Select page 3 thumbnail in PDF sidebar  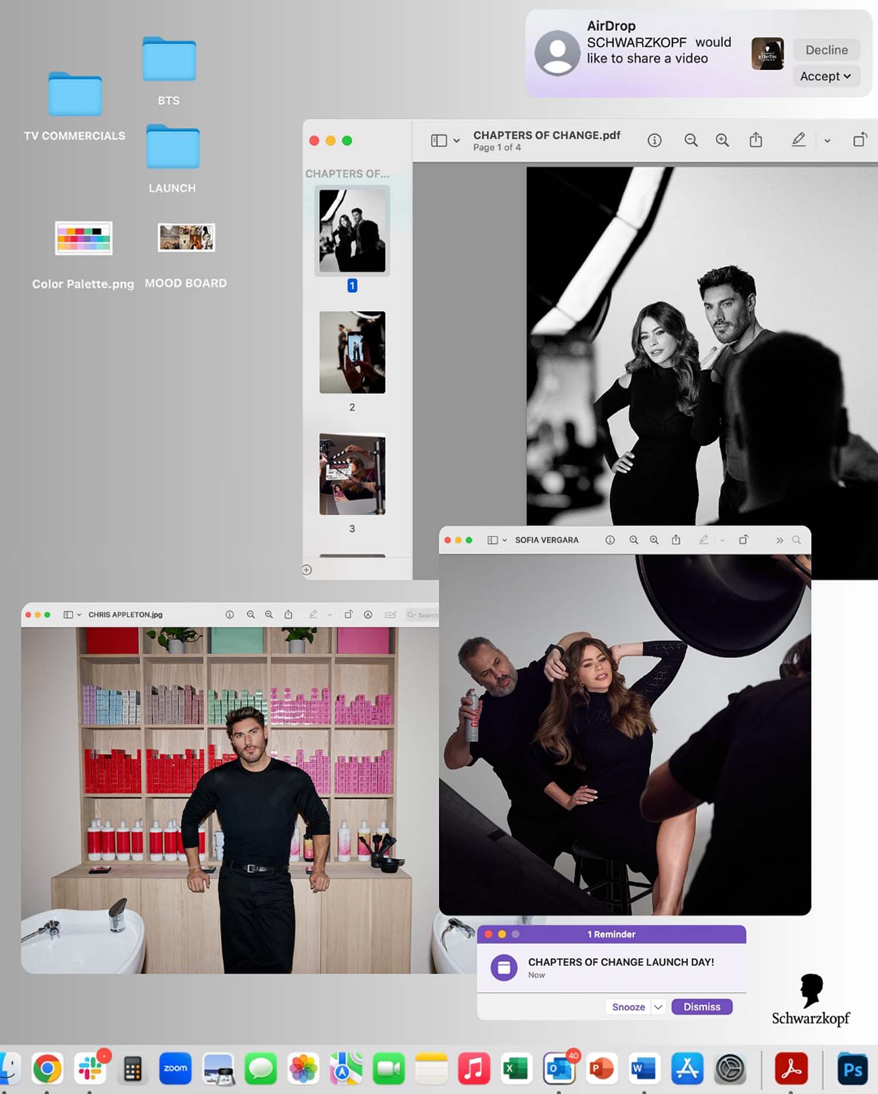[352, 474]
